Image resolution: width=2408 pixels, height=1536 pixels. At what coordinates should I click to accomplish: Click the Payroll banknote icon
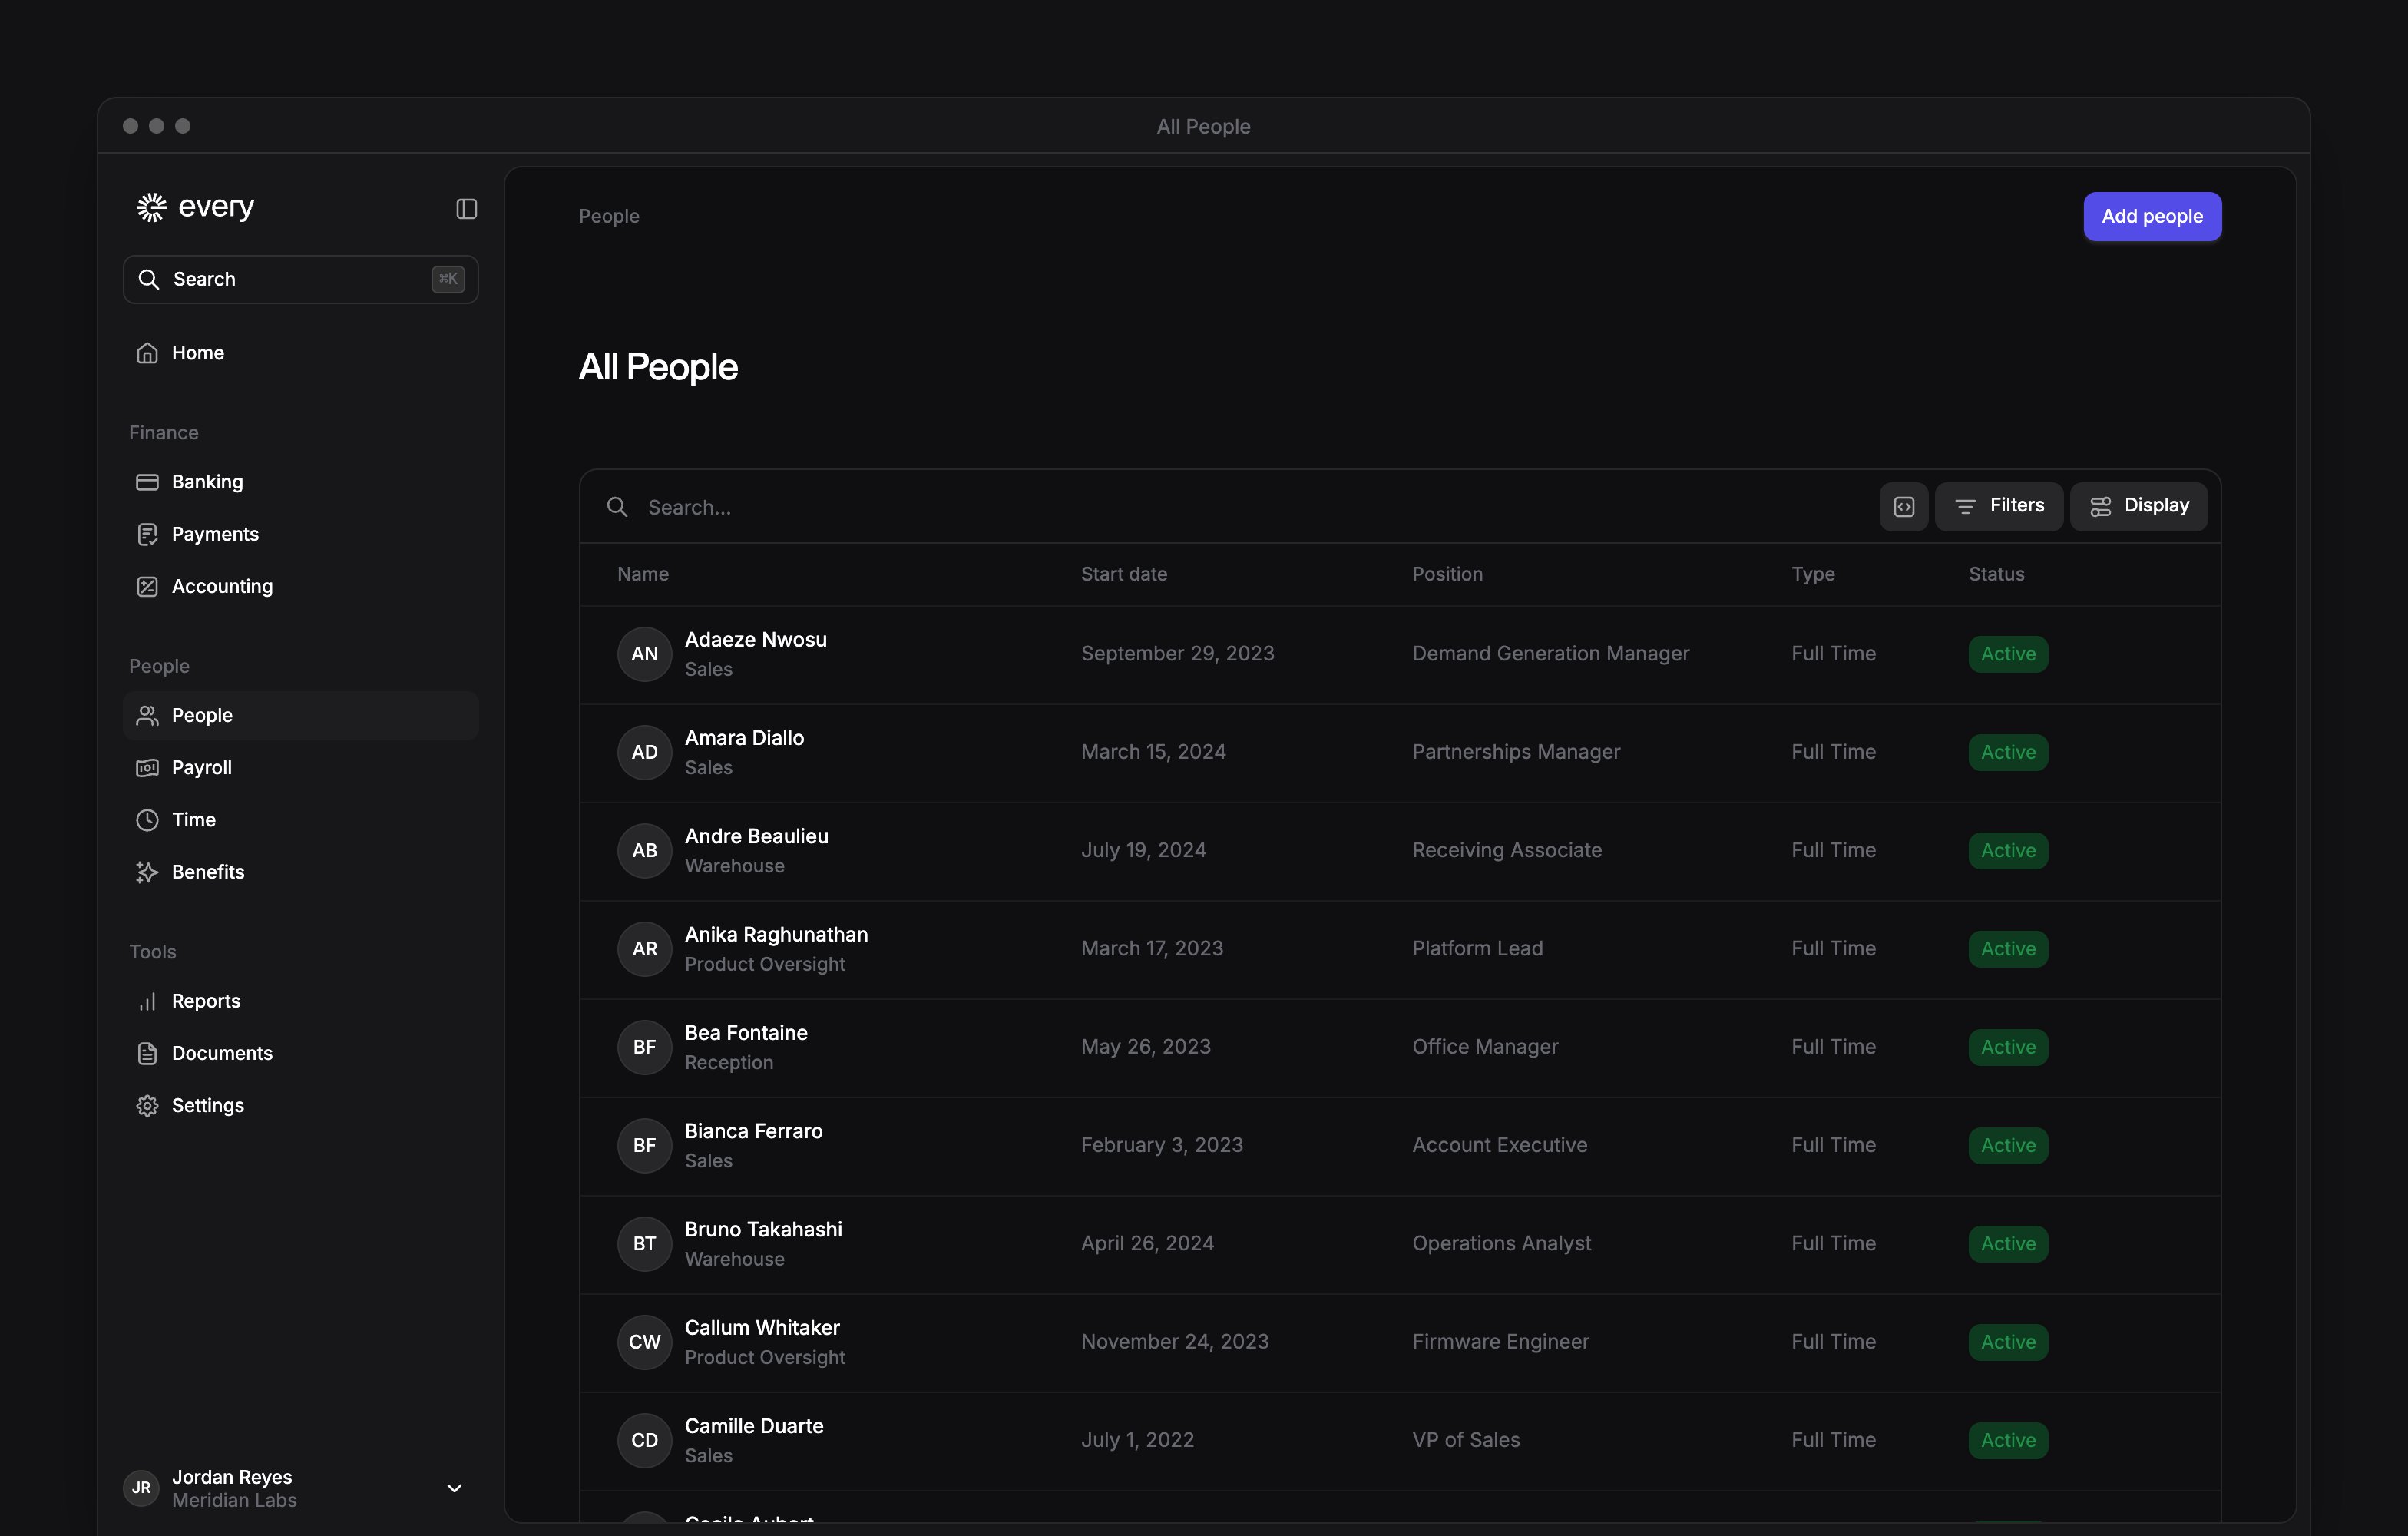click(x=147, y=768)
